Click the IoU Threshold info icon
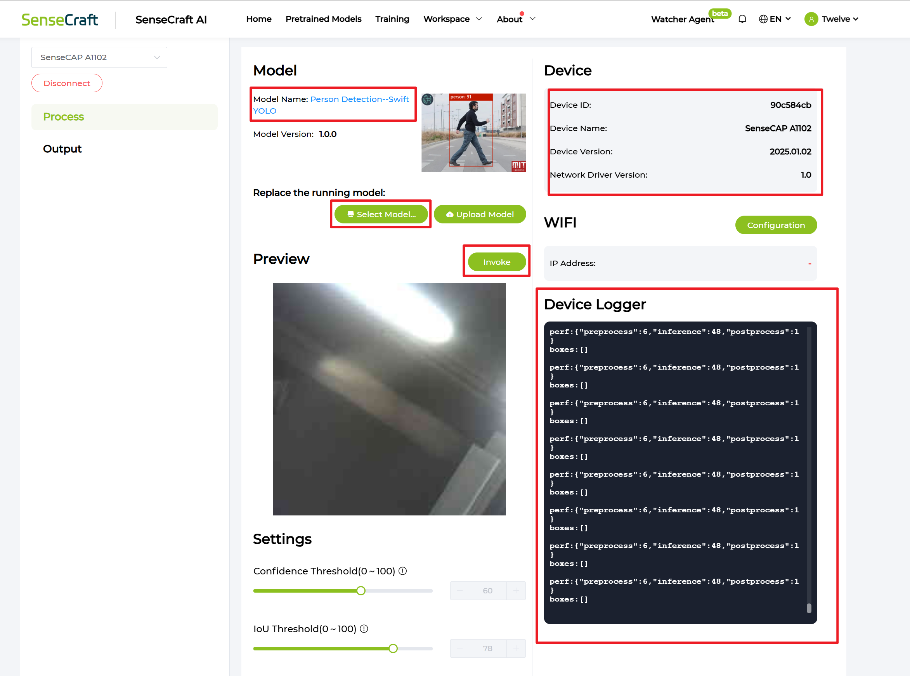Viewport: 910px width, 676px height. (364, 629)
